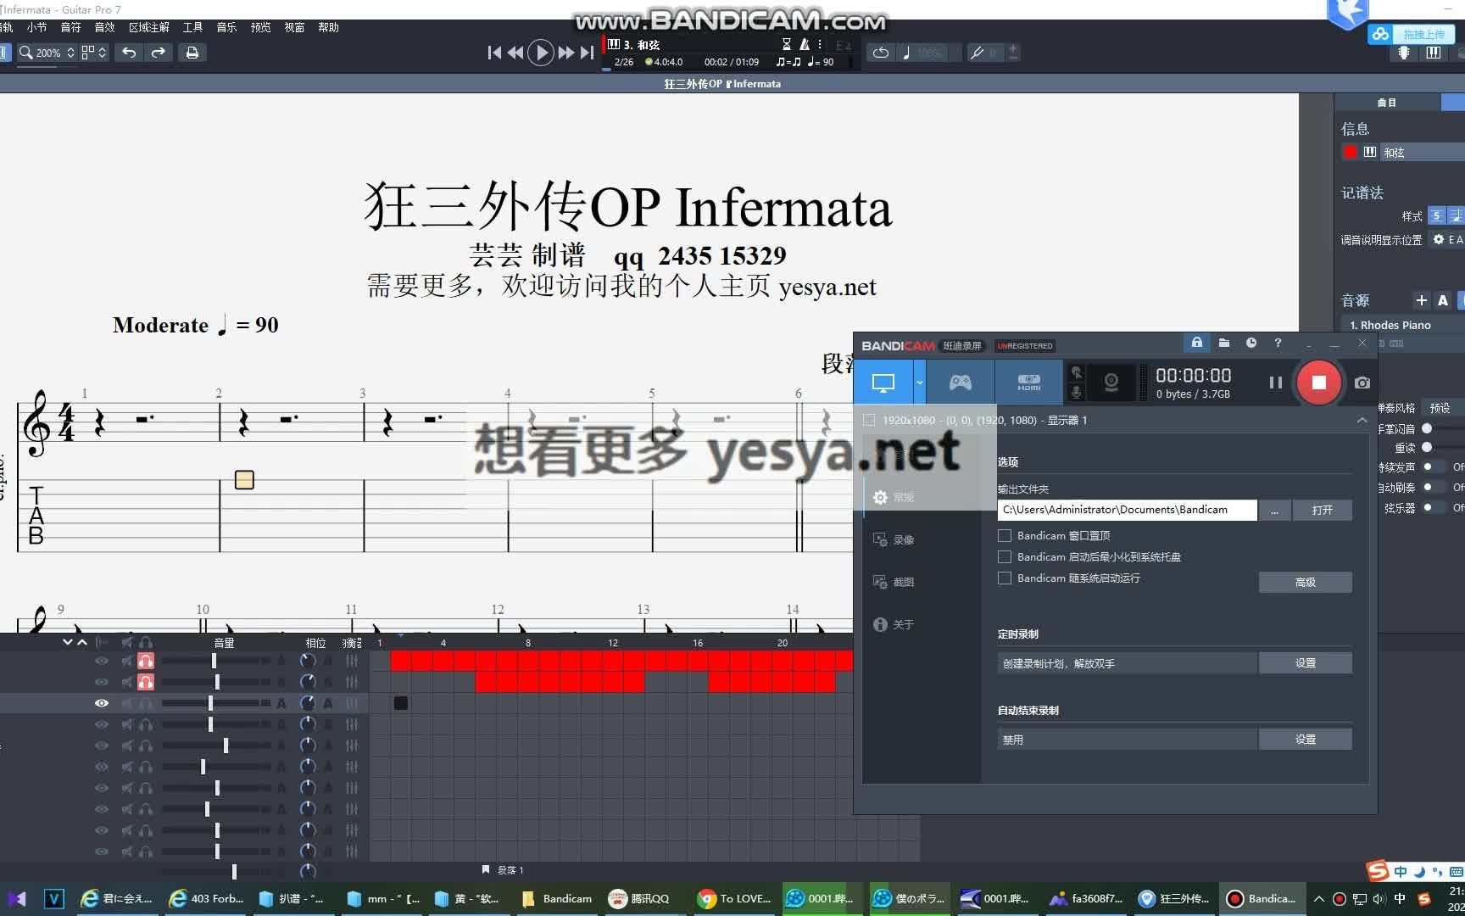This screenshot has width=1465, height=916.
Task: Mute the first track speaker icon
Action: coord(126,661)
